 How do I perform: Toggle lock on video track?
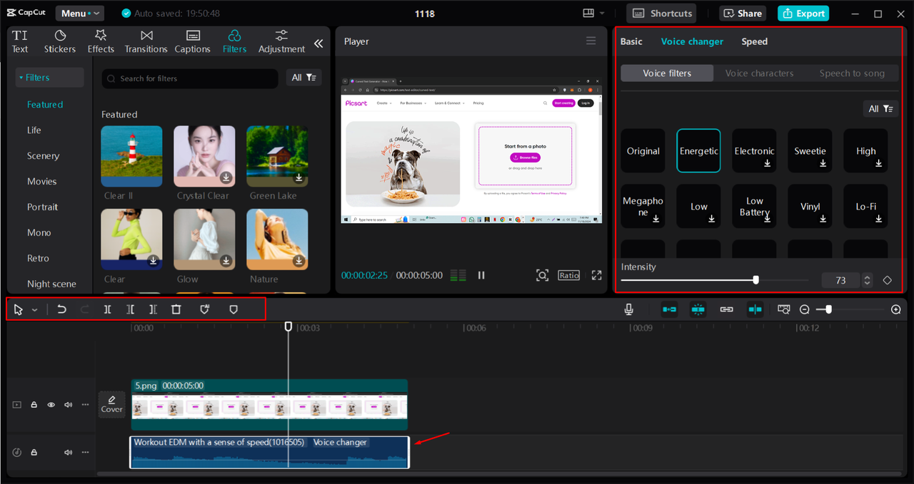(x=34, y=404)
